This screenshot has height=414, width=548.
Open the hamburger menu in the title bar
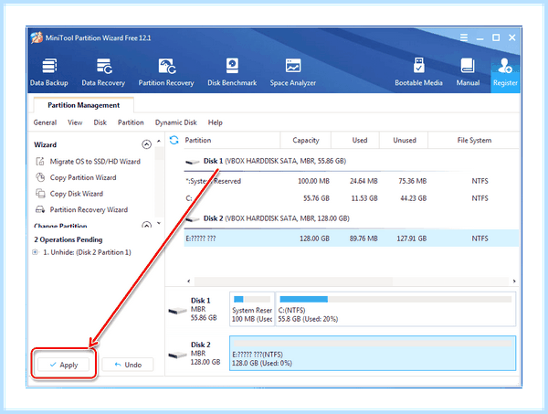(x=463, y=37)
